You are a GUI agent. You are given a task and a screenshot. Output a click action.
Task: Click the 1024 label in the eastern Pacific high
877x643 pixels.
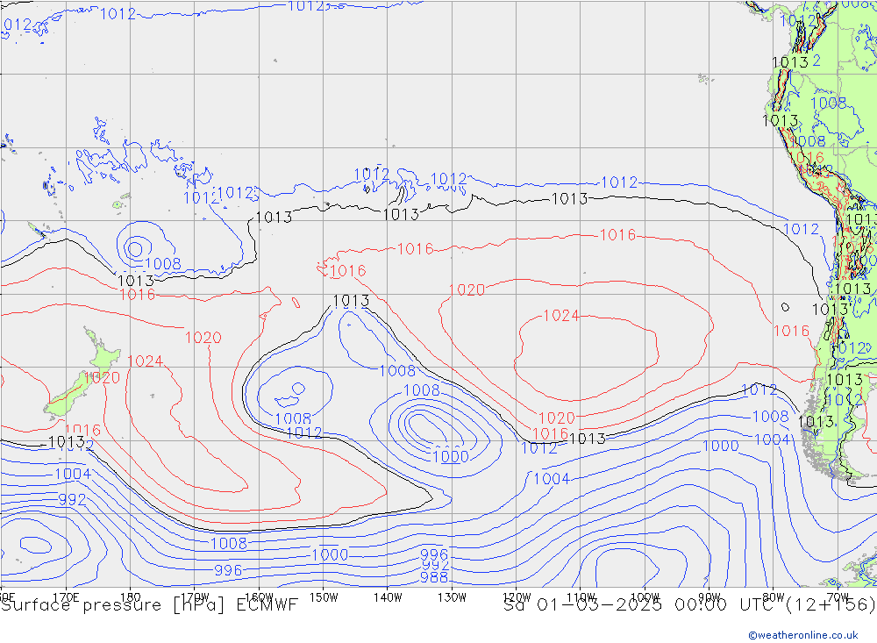[x=561, y=316]
